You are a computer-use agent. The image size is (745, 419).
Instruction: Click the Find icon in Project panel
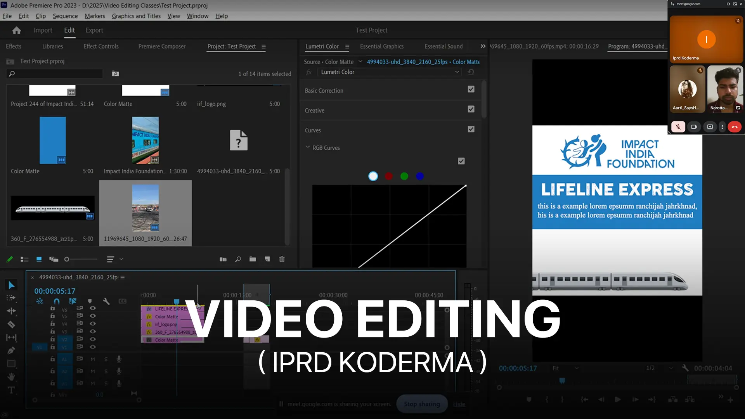tap(238, 259)
